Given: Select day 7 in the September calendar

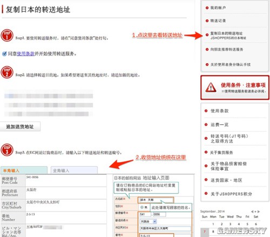Looking at the screenshot, I should click(x=205, y=232).
